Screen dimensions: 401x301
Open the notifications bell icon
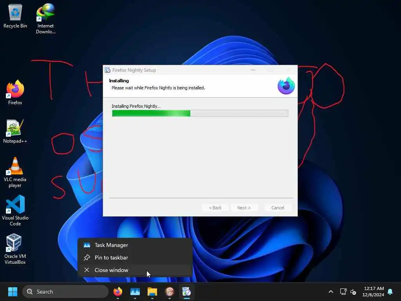pyautogui.click(x=390, y=292)
